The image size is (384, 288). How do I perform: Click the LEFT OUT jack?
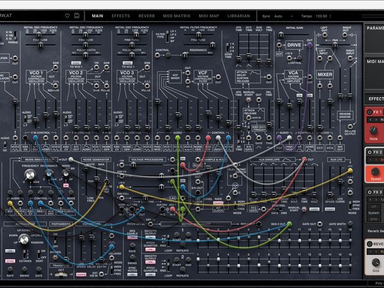click(324, 35)
